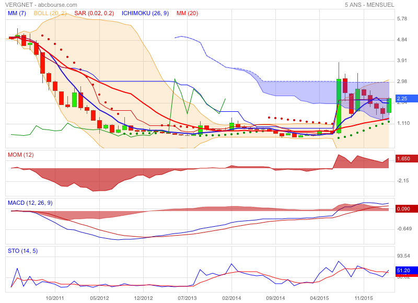Screen dimensions: 418x303
Task: Click the "5 ANS - MENSUEL" period label
Action: coord(369,5)
